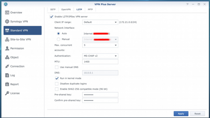Select the Auto network interface radio
The height and width of the screenshot is (118, 210).
59,34
